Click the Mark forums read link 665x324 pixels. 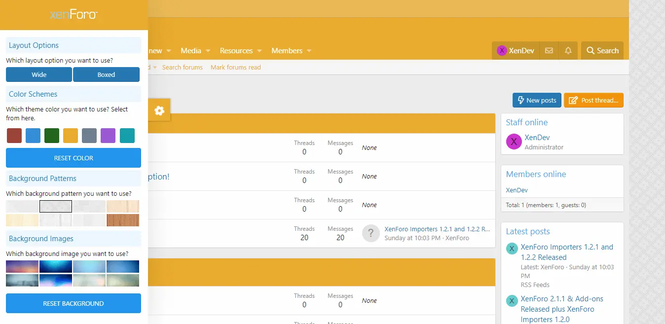point(236,67)
